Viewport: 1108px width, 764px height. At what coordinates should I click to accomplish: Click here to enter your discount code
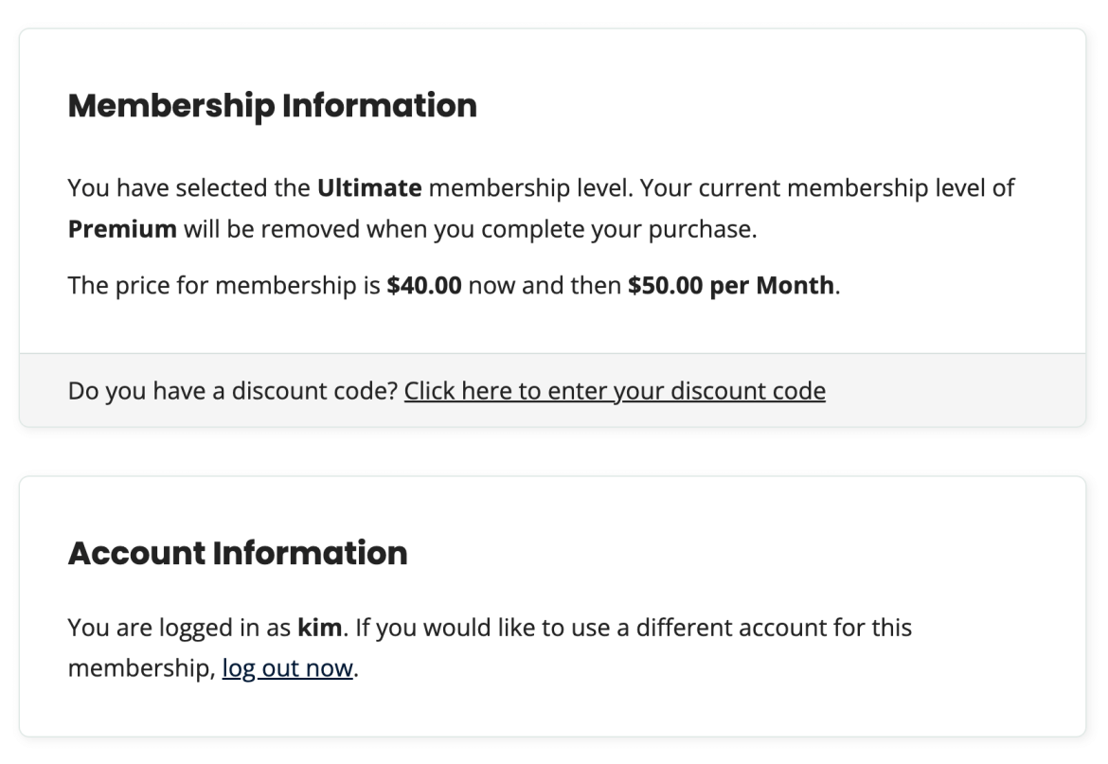coord(616,390)
